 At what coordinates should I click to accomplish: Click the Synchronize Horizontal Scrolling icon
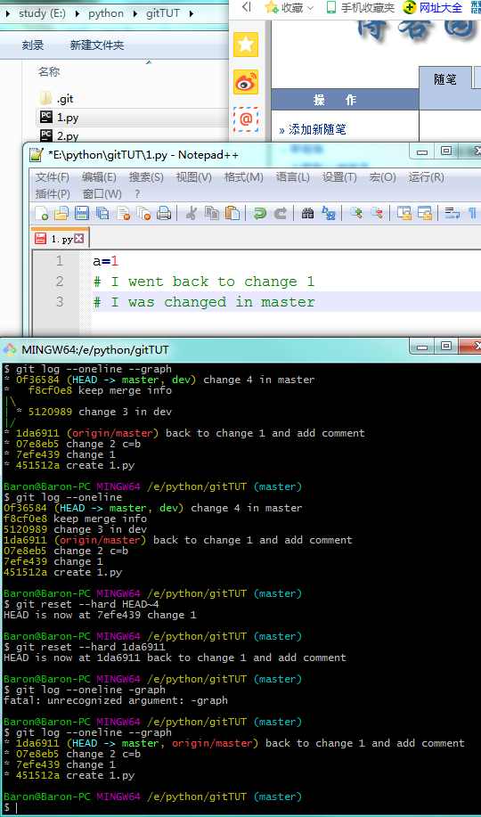(x=425, y=213)
